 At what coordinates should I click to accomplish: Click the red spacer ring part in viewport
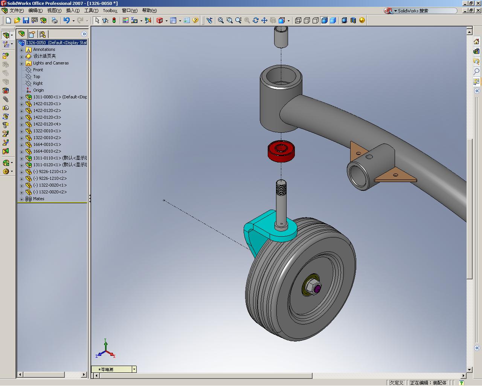coord(281,151)
